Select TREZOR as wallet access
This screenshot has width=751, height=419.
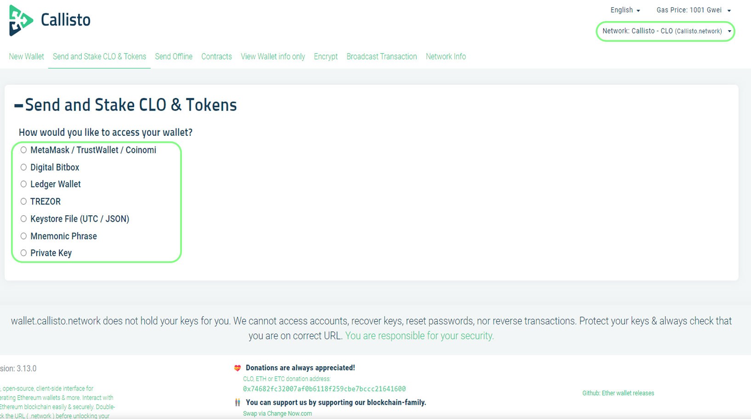click(x=23, y=201)
